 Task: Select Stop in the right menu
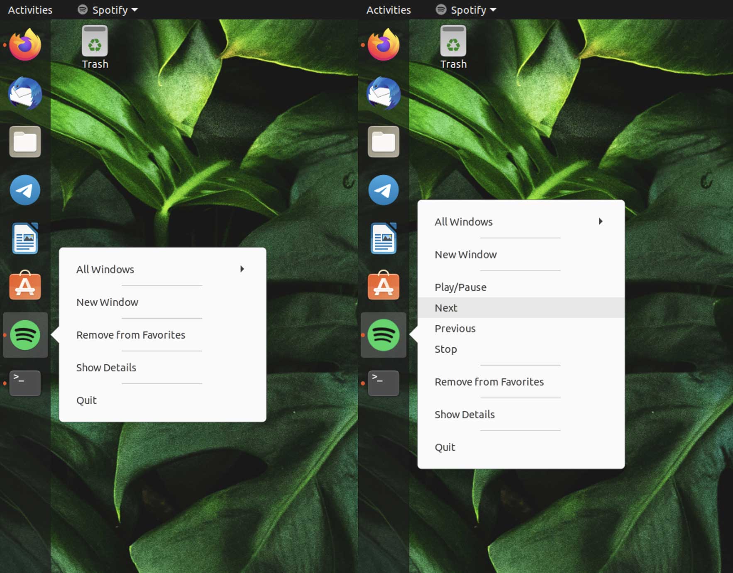pos(521,349)
